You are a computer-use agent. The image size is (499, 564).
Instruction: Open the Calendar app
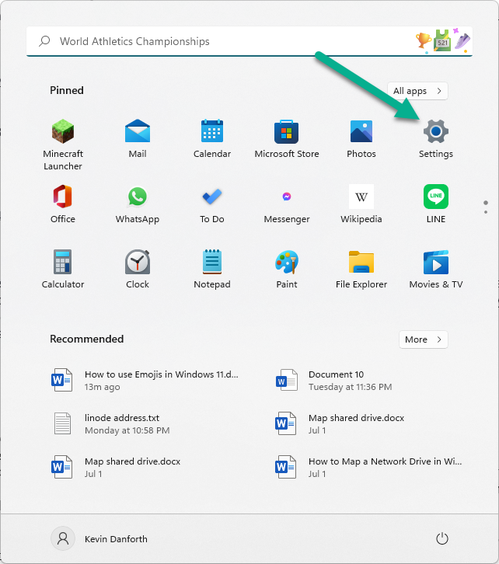(x=212, y=139)
